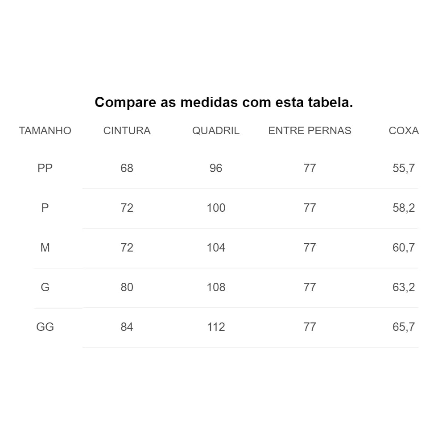Screen dimensions: 446x446
Task: Click the waist value 80 in G row
Action: pyautogui.click(x=127, y=287)
